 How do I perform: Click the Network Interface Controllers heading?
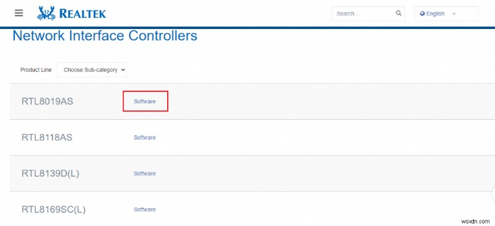(x=105, y=36)
